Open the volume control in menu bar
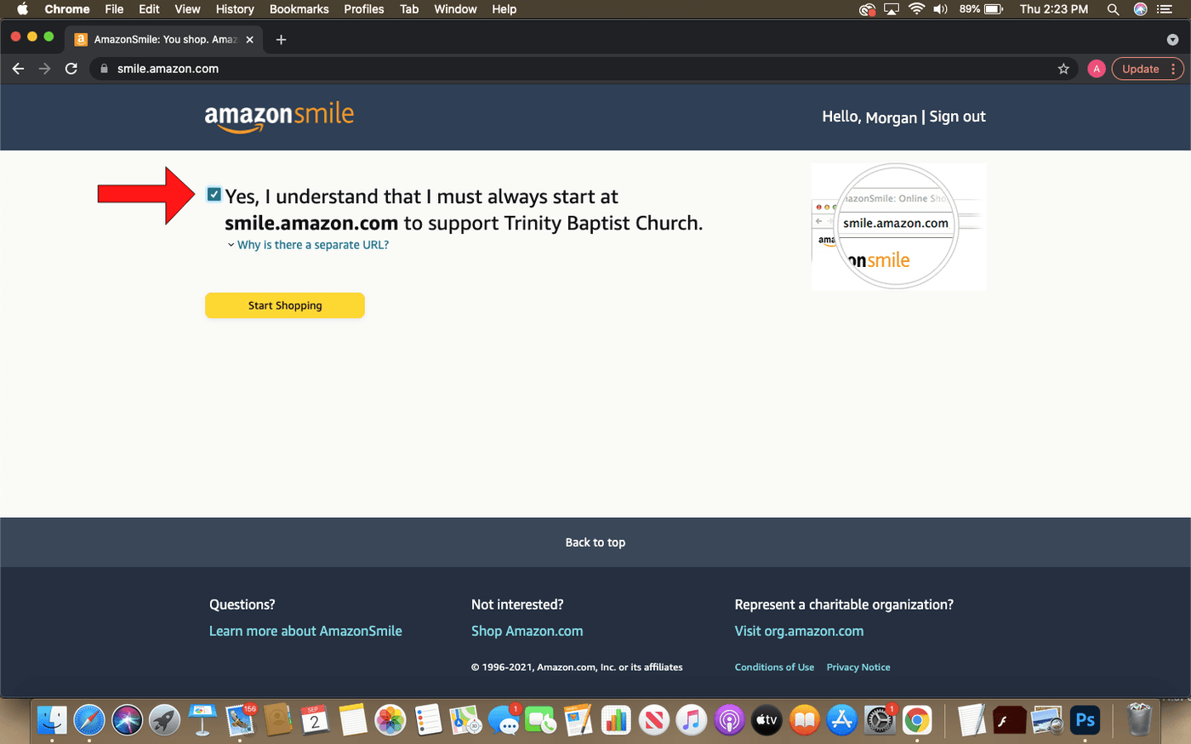The image size is (1191, 744). 940,9
